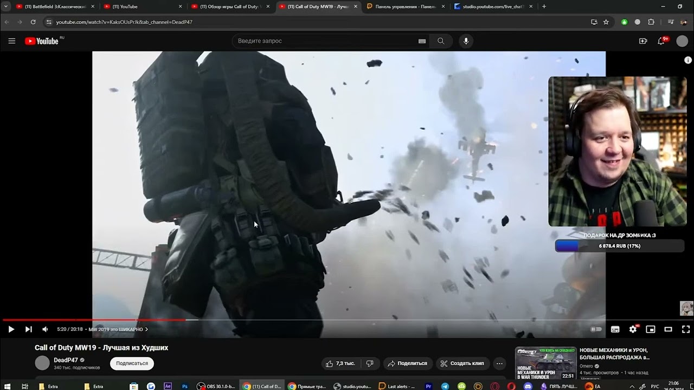
Task: Click the streamer webcam overlay
Action: pyautogui.click(x=618, y=151)
